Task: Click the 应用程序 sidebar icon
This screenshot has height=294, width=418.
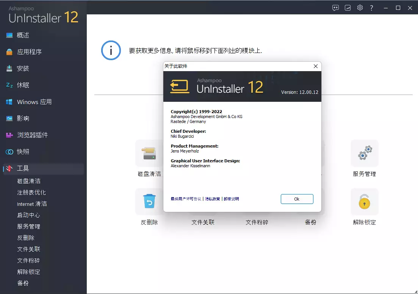Action: coord(9,52)
